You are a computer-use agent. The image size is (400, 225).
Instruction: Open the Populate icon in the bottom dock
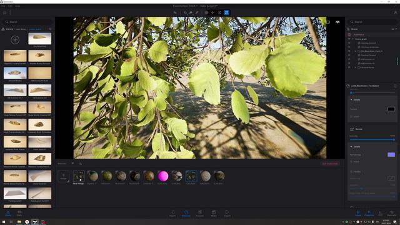point(200,213)
